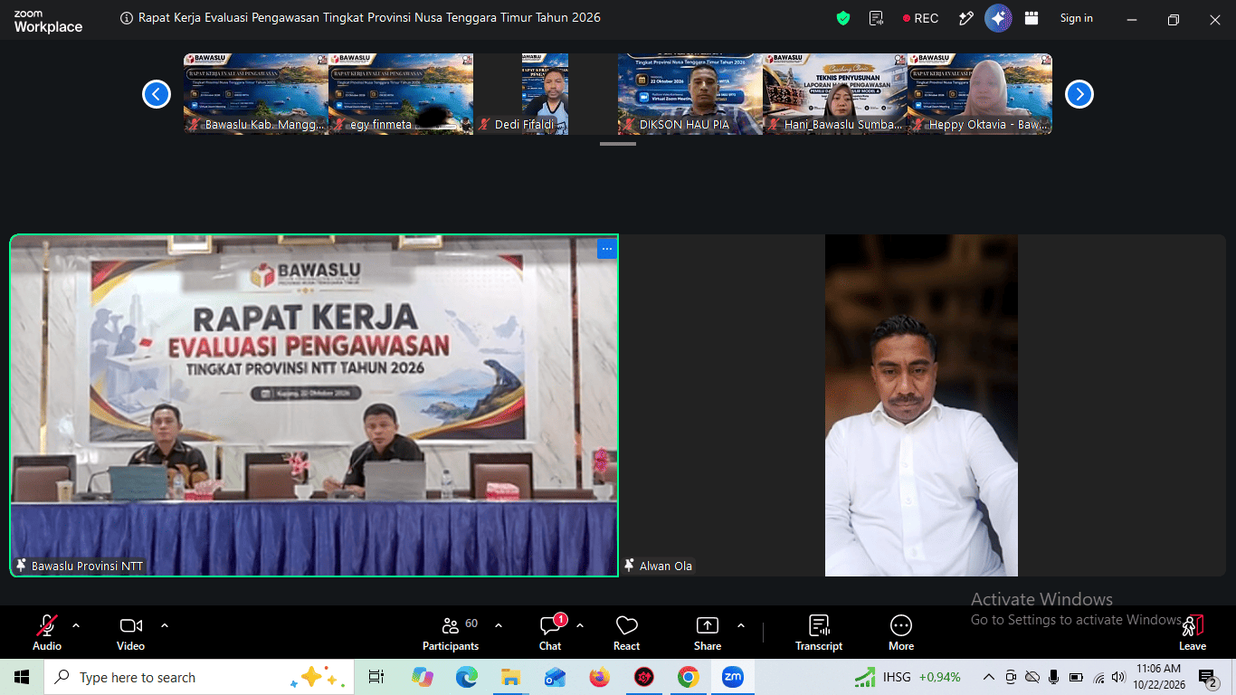Click the Windows taskbar search box
This screenshot has width=1236, height=695.
point(199,677)
